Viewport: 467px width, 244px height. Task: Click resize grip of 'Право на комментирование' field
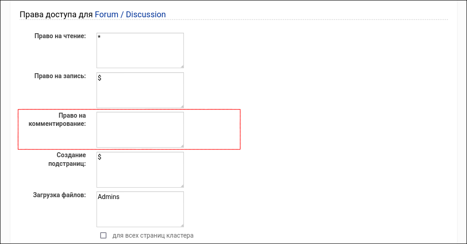182,145
